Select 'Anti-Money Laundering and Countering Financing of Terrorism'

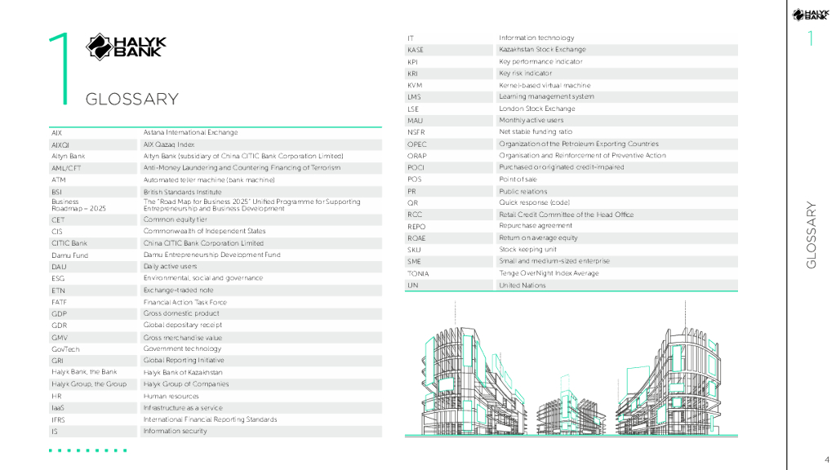point(242,167)
